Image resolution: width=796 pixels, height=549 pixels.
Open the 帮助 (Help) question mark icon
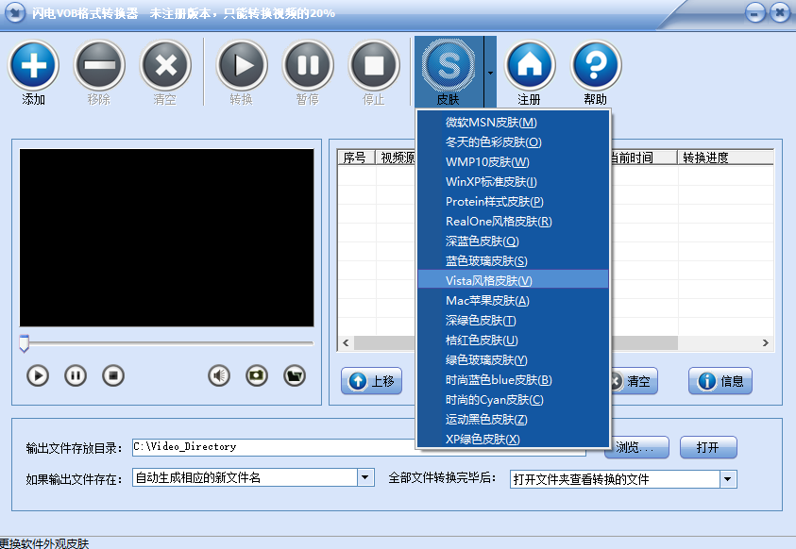pyautogui.click(x=596, y=65)
